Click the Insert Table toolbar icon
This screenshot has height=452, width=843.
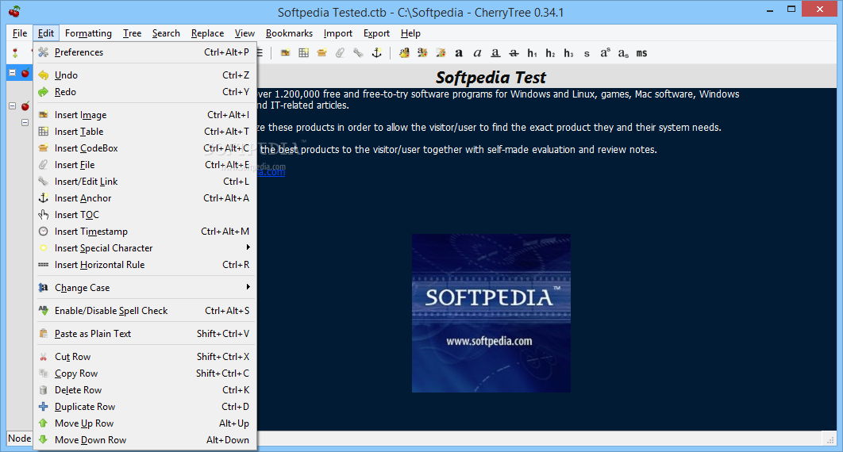(x=304, y=52)
